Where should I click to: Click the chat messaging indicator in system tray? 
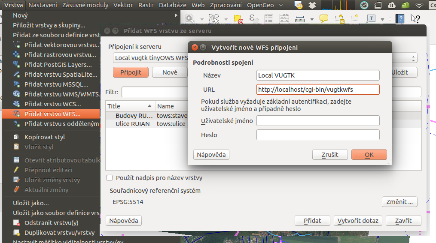coord(299,5)
